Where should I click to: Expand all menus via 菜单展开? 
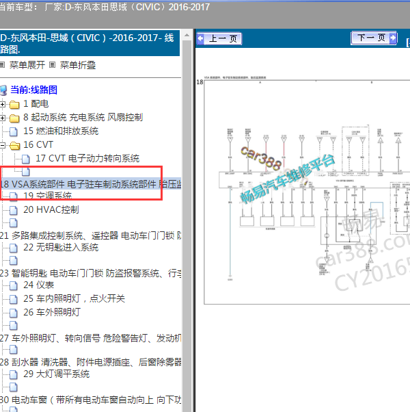[27, 65]
